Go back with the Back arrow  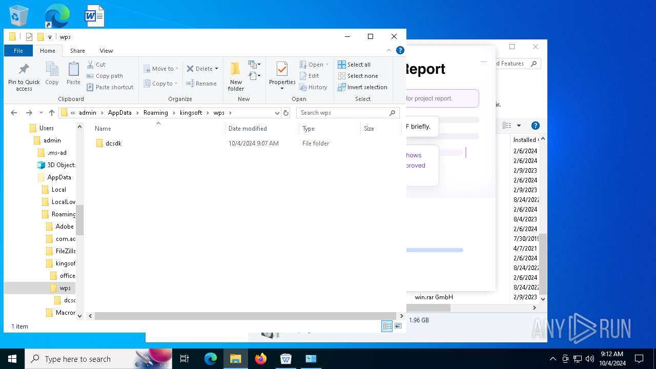click(14, 113)
